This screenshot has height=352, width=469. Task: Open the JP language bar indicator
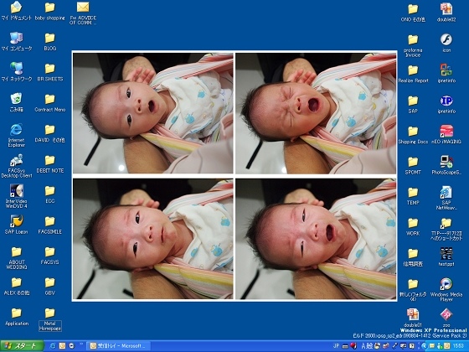pos(336,346)
